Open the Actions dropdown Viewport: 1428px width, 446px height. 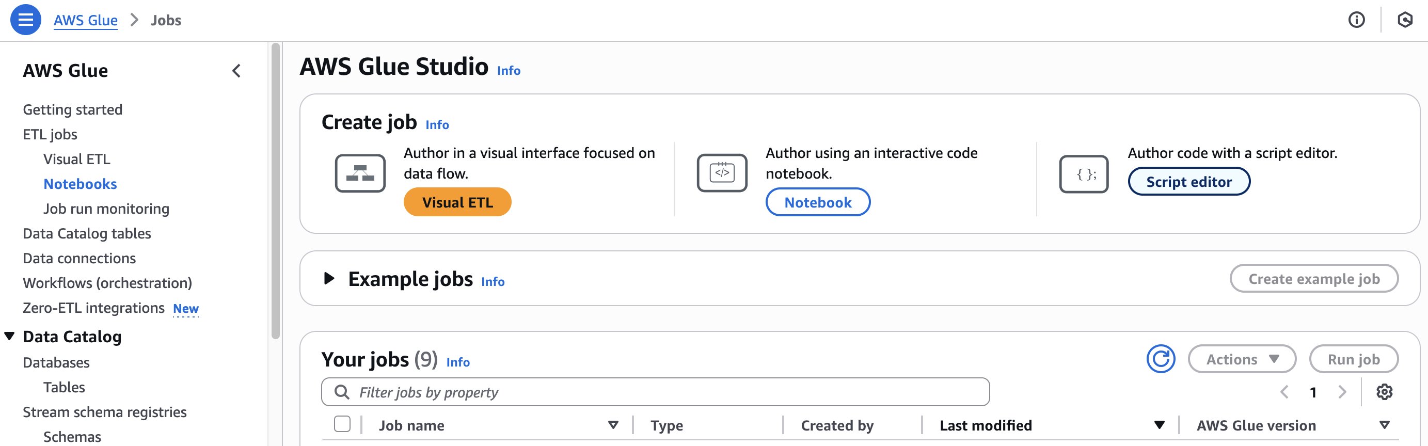click(x=1242, y=359)
